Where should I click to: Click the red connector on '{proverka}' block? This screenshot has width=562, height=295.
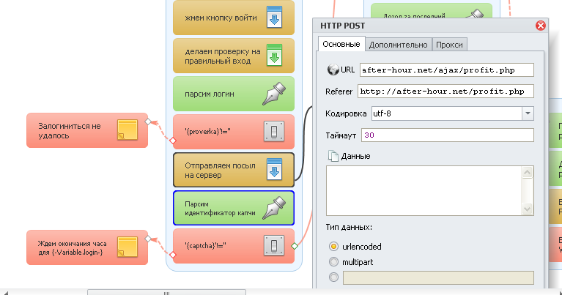point(173,141)
